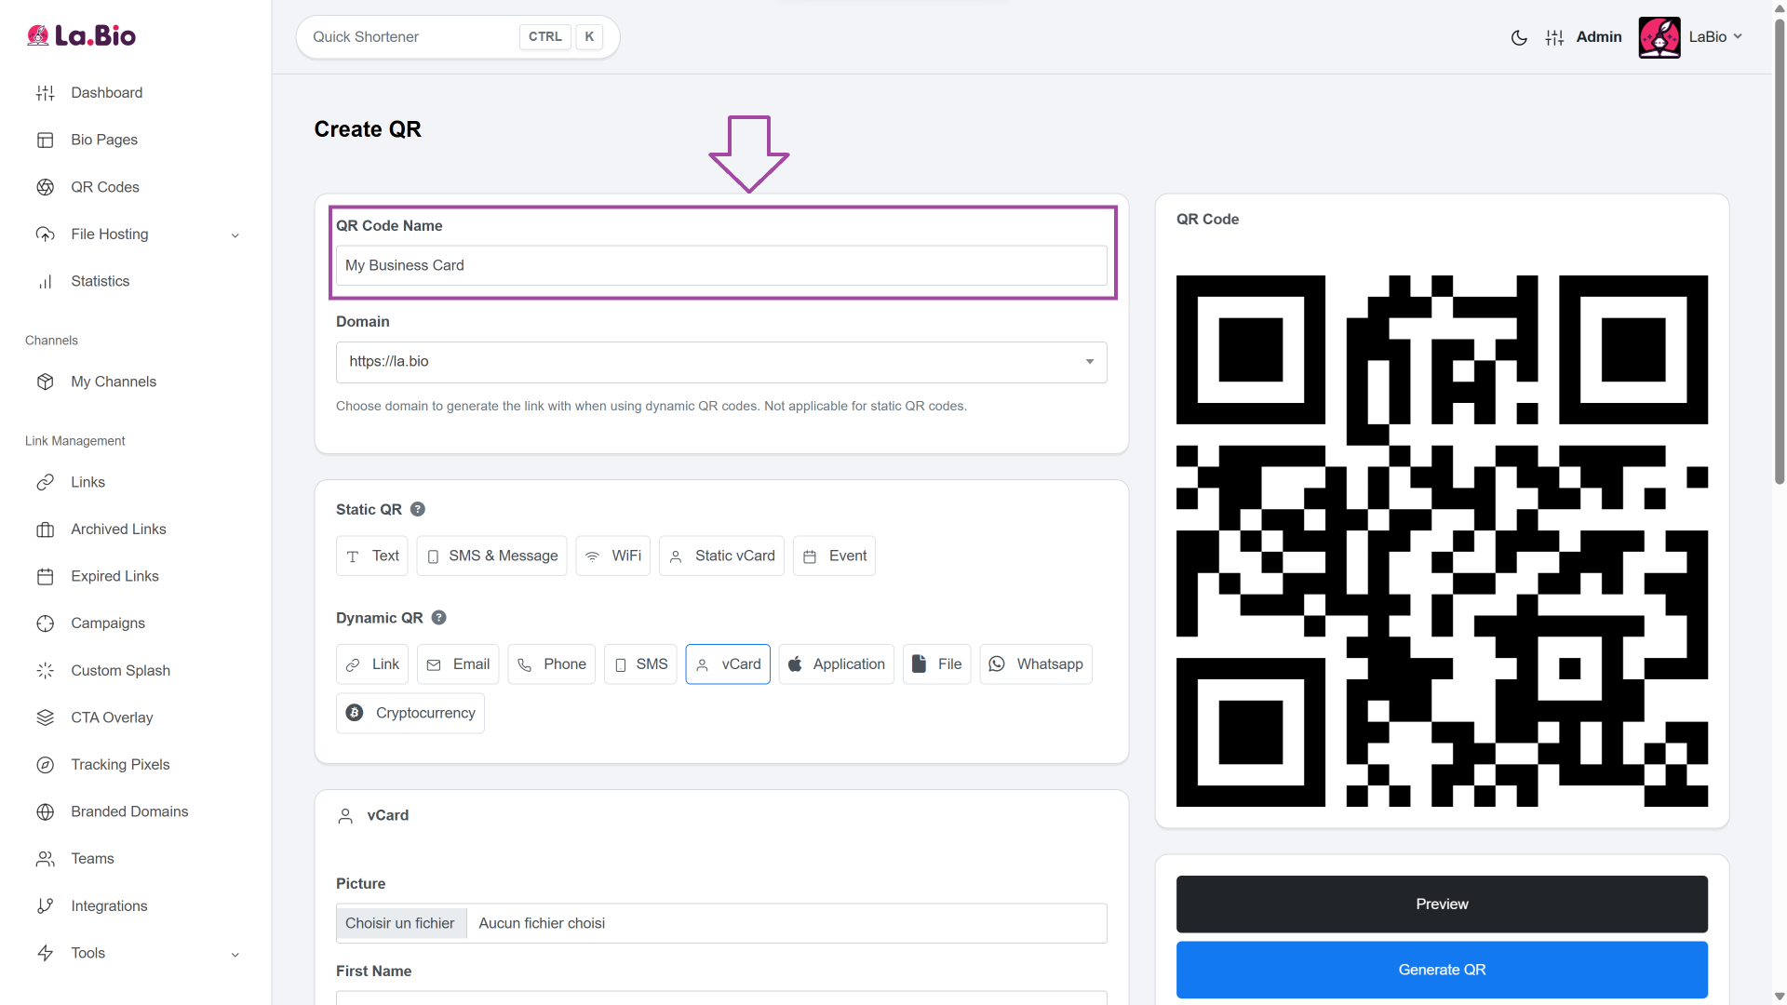1787x1005 pixels.
Task: Select the Cryptocurrency QR type
Action: tap(410, 713)
